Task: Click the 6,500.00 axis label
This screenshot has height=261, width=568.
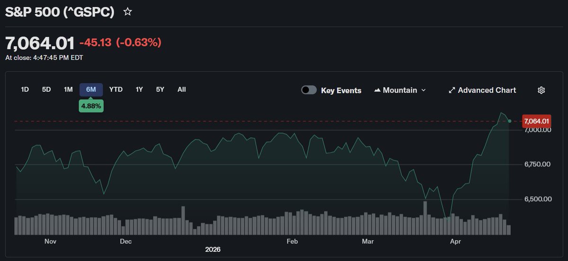Action: (538, 199)
